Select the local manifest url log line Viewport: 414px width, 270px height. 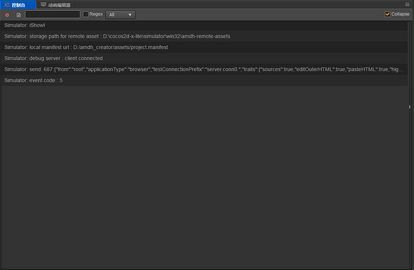[204, 47]
